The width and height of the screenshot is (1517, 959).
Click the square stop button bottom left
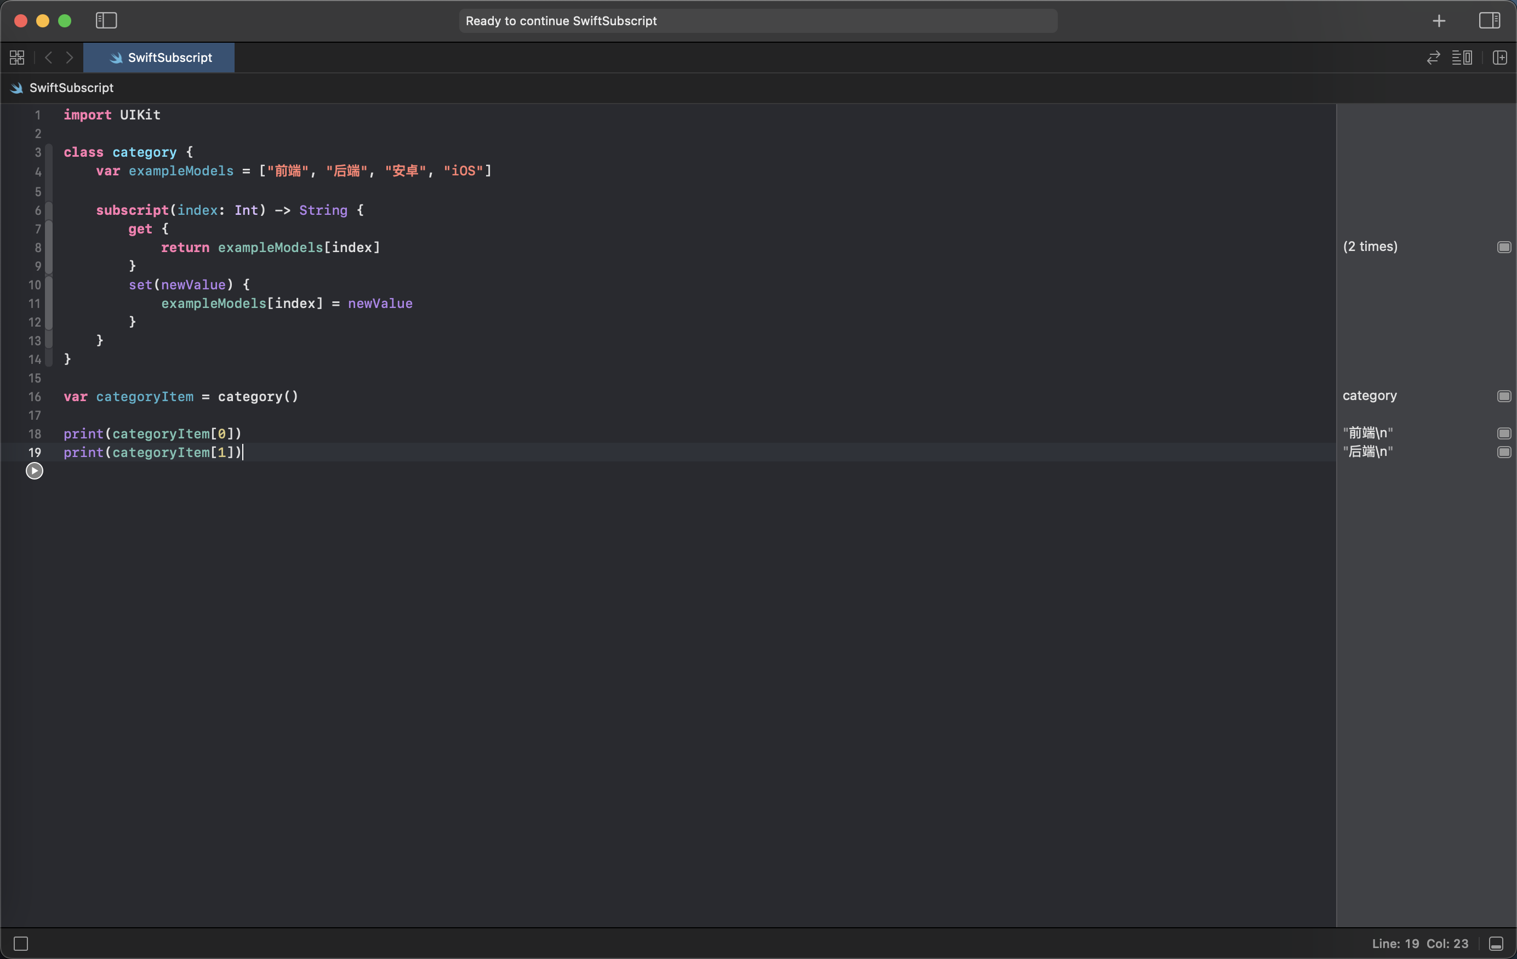click(21, 943)
